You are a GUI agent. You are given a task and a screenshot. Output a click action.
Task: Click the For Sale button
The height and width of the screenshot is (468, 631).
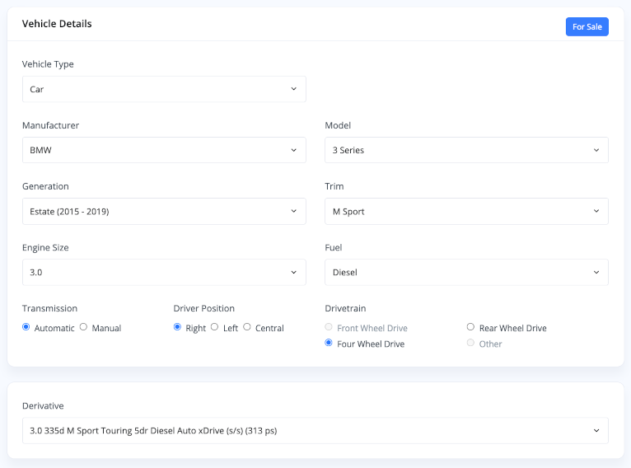[x=587, y=27]
